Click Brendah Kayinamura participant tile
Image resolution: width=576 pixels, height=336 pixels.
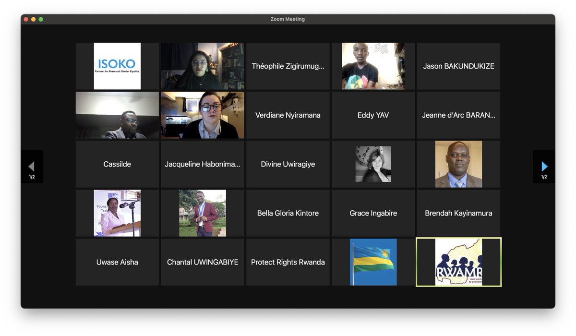pyautogui.click(x=458, y=213)
